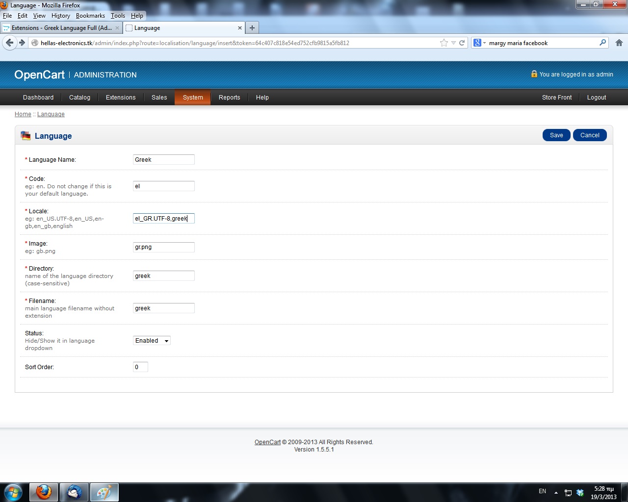Open the Windows Start menu
Screen dimensions: 628x502
coord(13,492)
